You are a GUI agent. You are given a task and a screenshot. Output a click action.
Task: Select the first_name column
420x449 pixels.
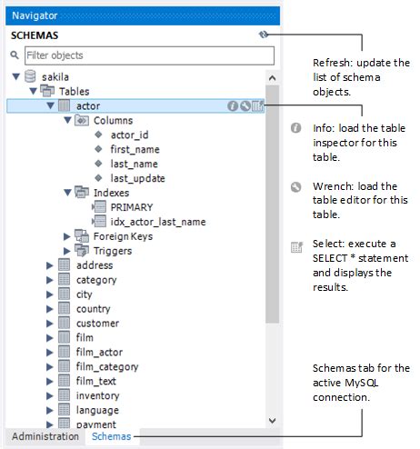pyautogui.click(x=135, y=149)
